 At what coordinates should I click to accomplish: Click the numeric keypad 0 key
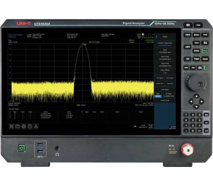point(193,131)
